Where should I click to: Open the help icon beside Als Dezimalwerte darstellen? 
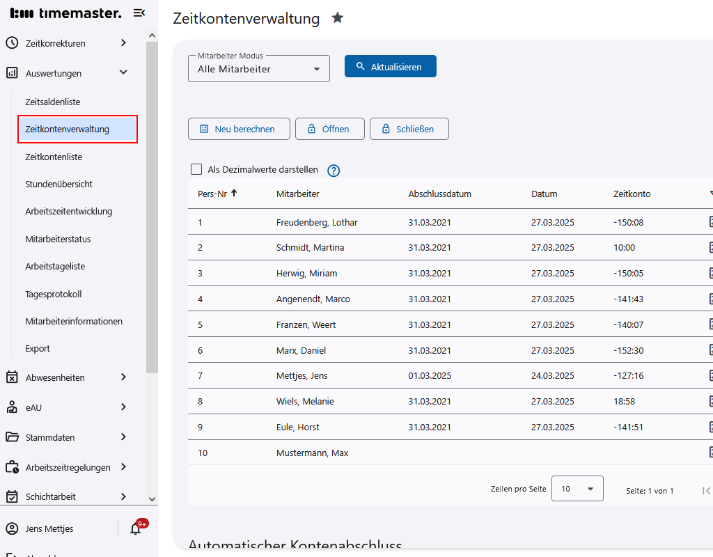point(333,170)
